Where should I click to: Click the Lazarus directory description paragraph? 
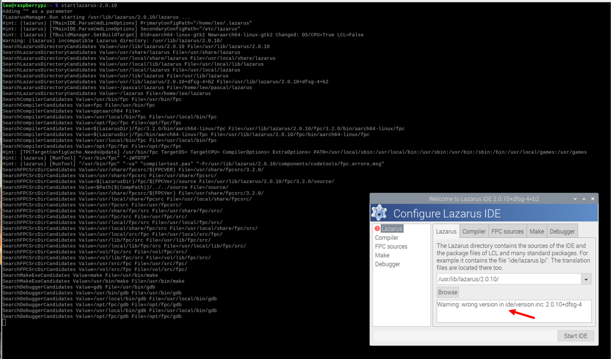[513, 257]
